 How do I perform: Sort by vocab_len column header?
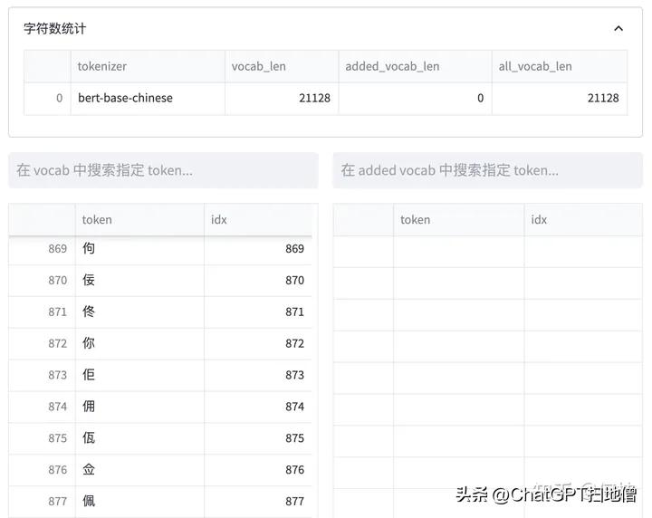[259, 66]
